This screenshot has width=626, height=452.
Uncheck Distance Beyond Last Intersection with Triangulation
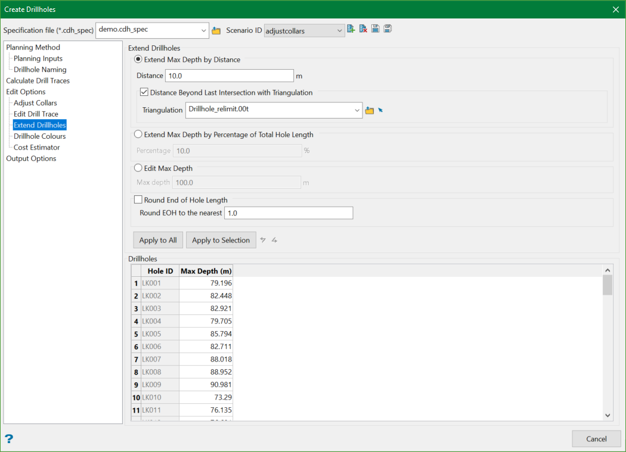point(144,92)
